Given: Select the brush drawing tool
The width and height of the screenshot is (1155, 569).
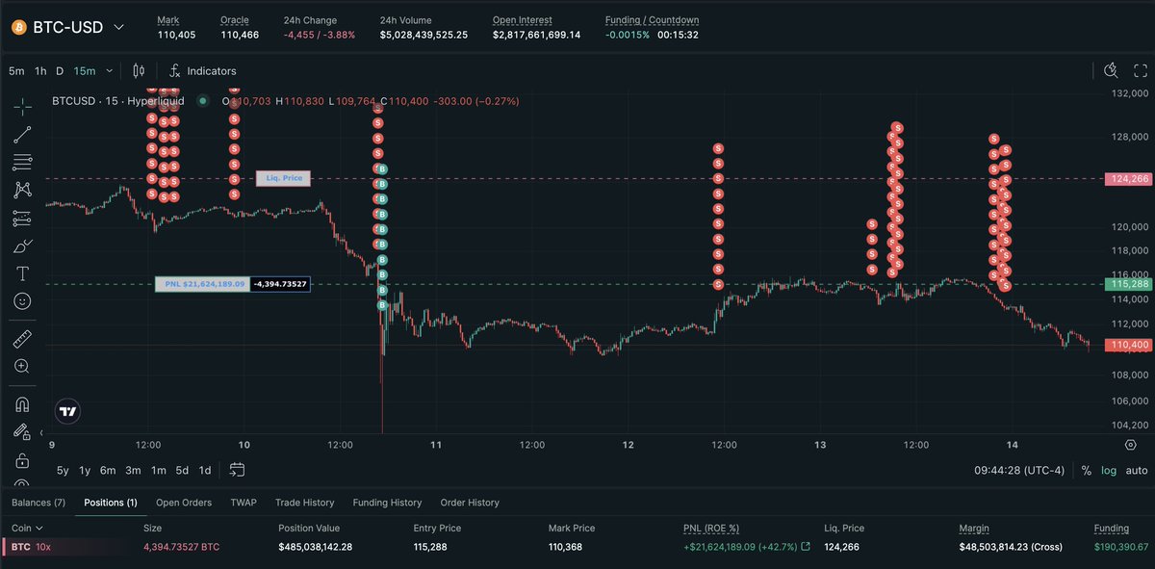Looking at the screenshot, I should [22, 246].
